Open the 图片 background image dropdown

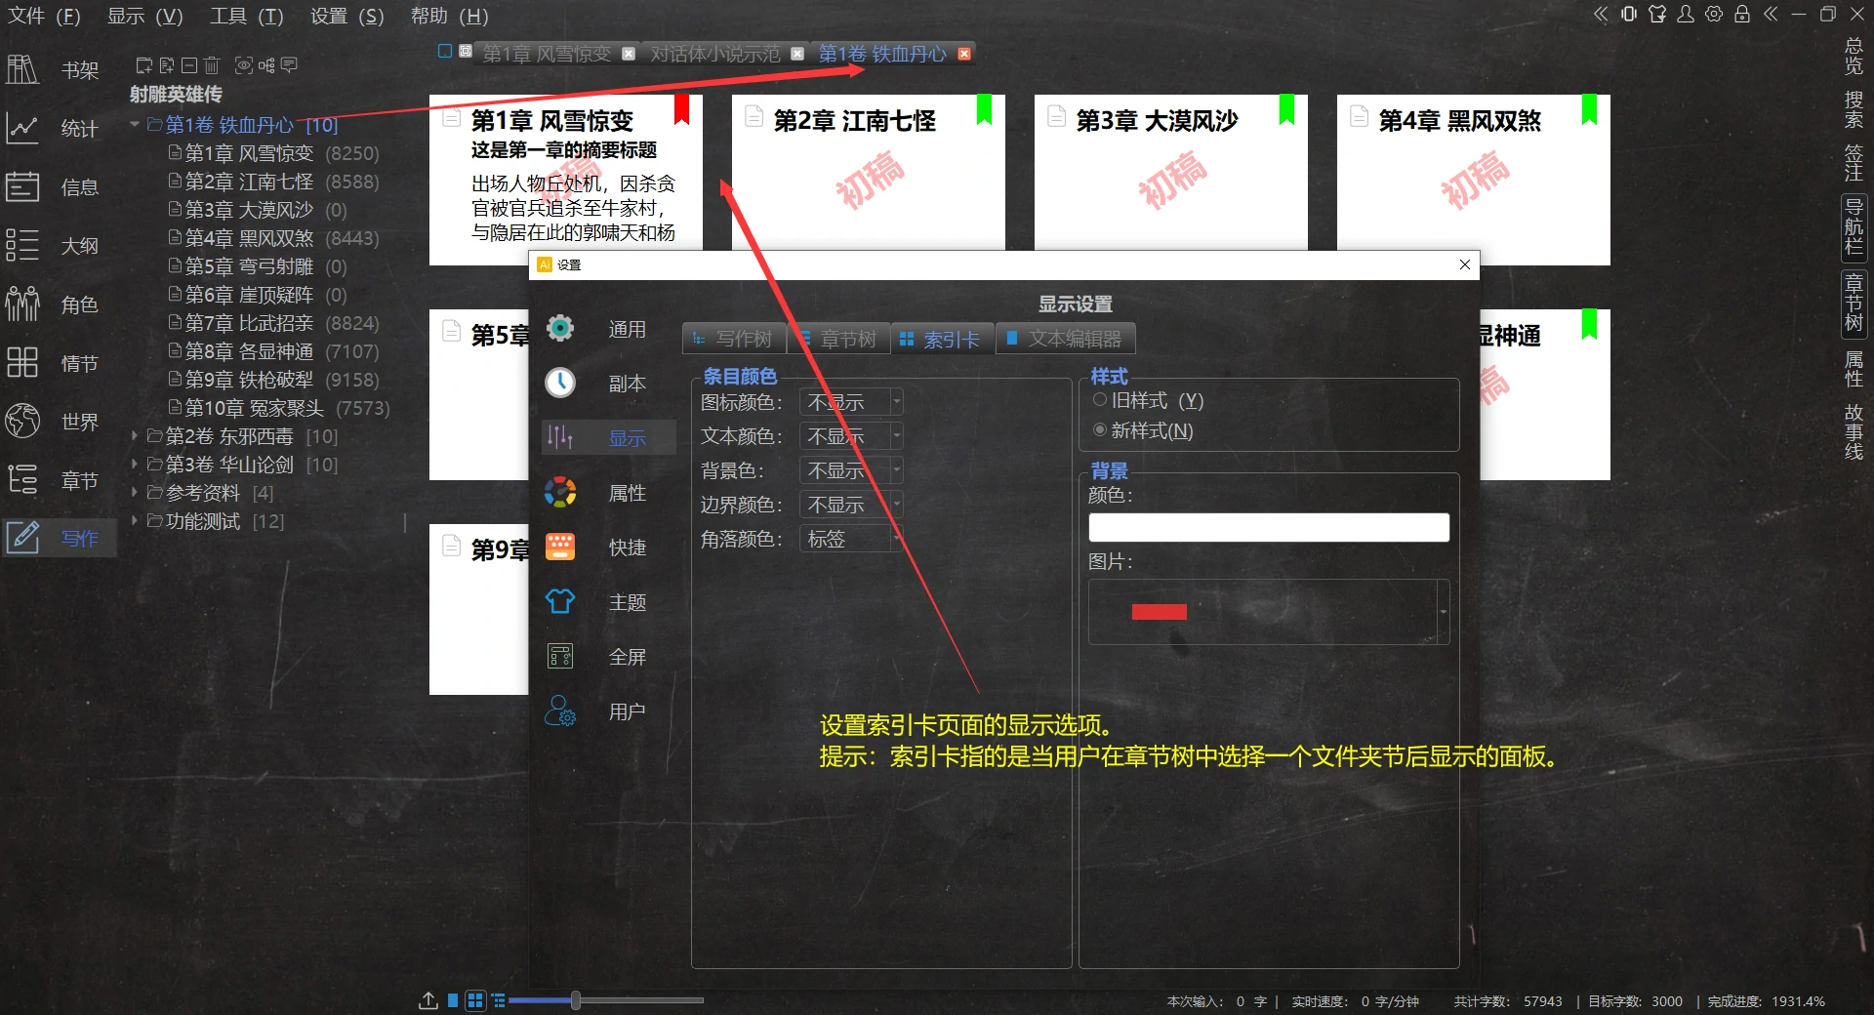[x=1269, y=612]
